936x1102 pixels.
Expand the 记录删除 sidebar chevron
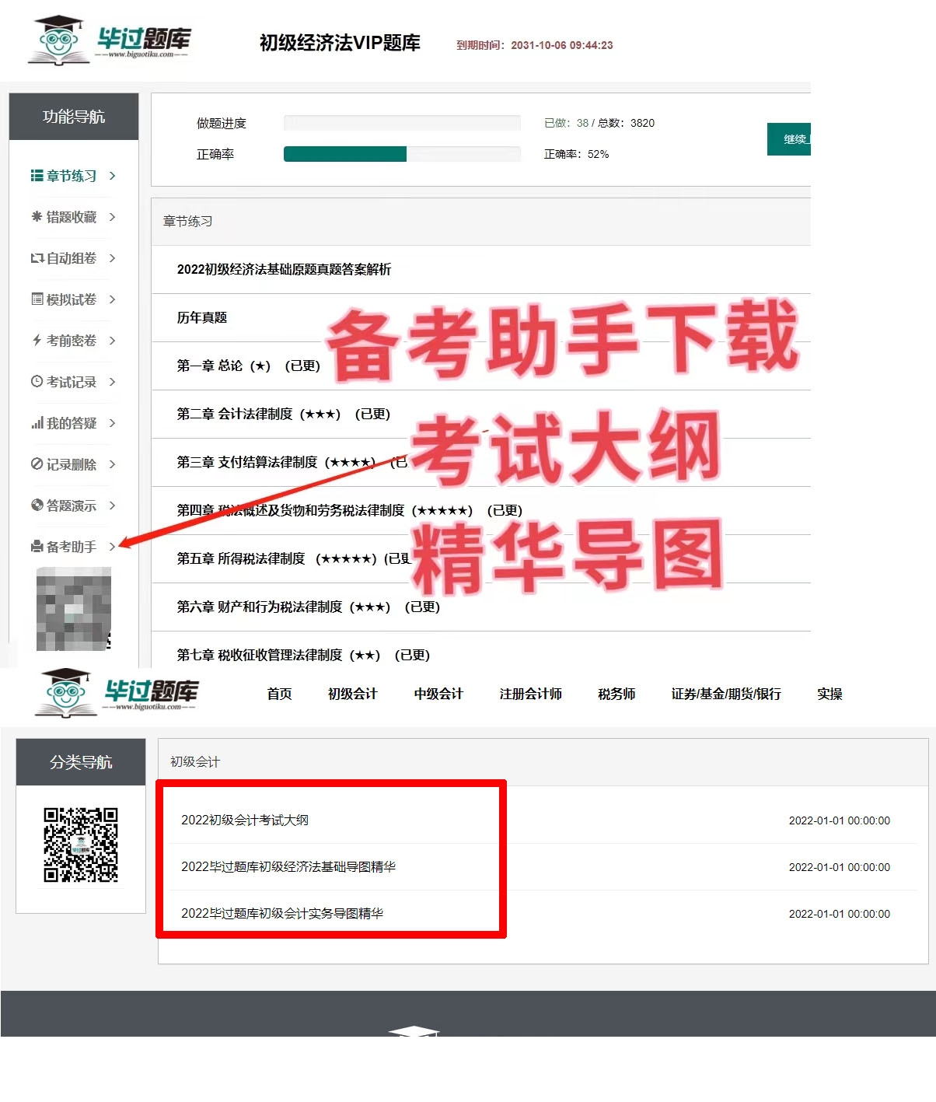[113, 464]
